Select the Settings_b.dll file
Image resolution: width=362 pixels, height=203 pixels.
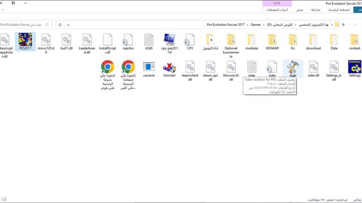[x=334, y=70]
